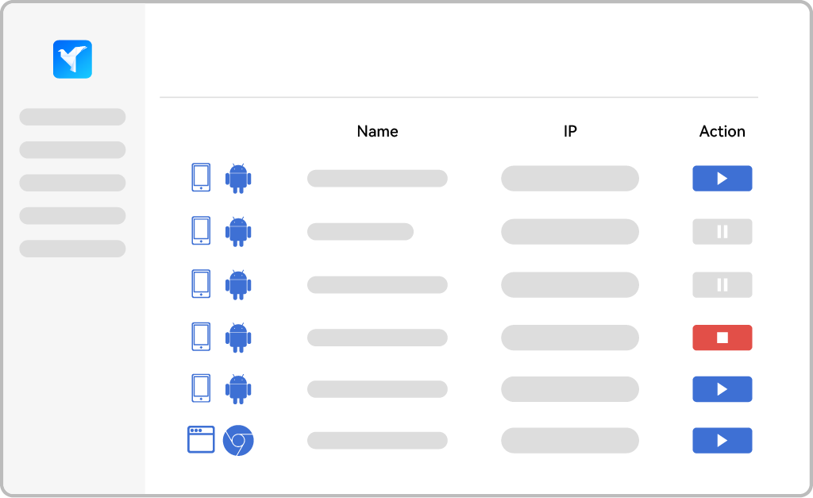The height and width of the screenshot is (498, 813).
Task: Click the browser window icon beside Chrome
Action: click(201, 440)
